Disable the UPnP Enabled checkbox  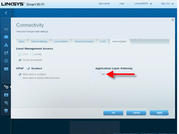click(28, 68)
